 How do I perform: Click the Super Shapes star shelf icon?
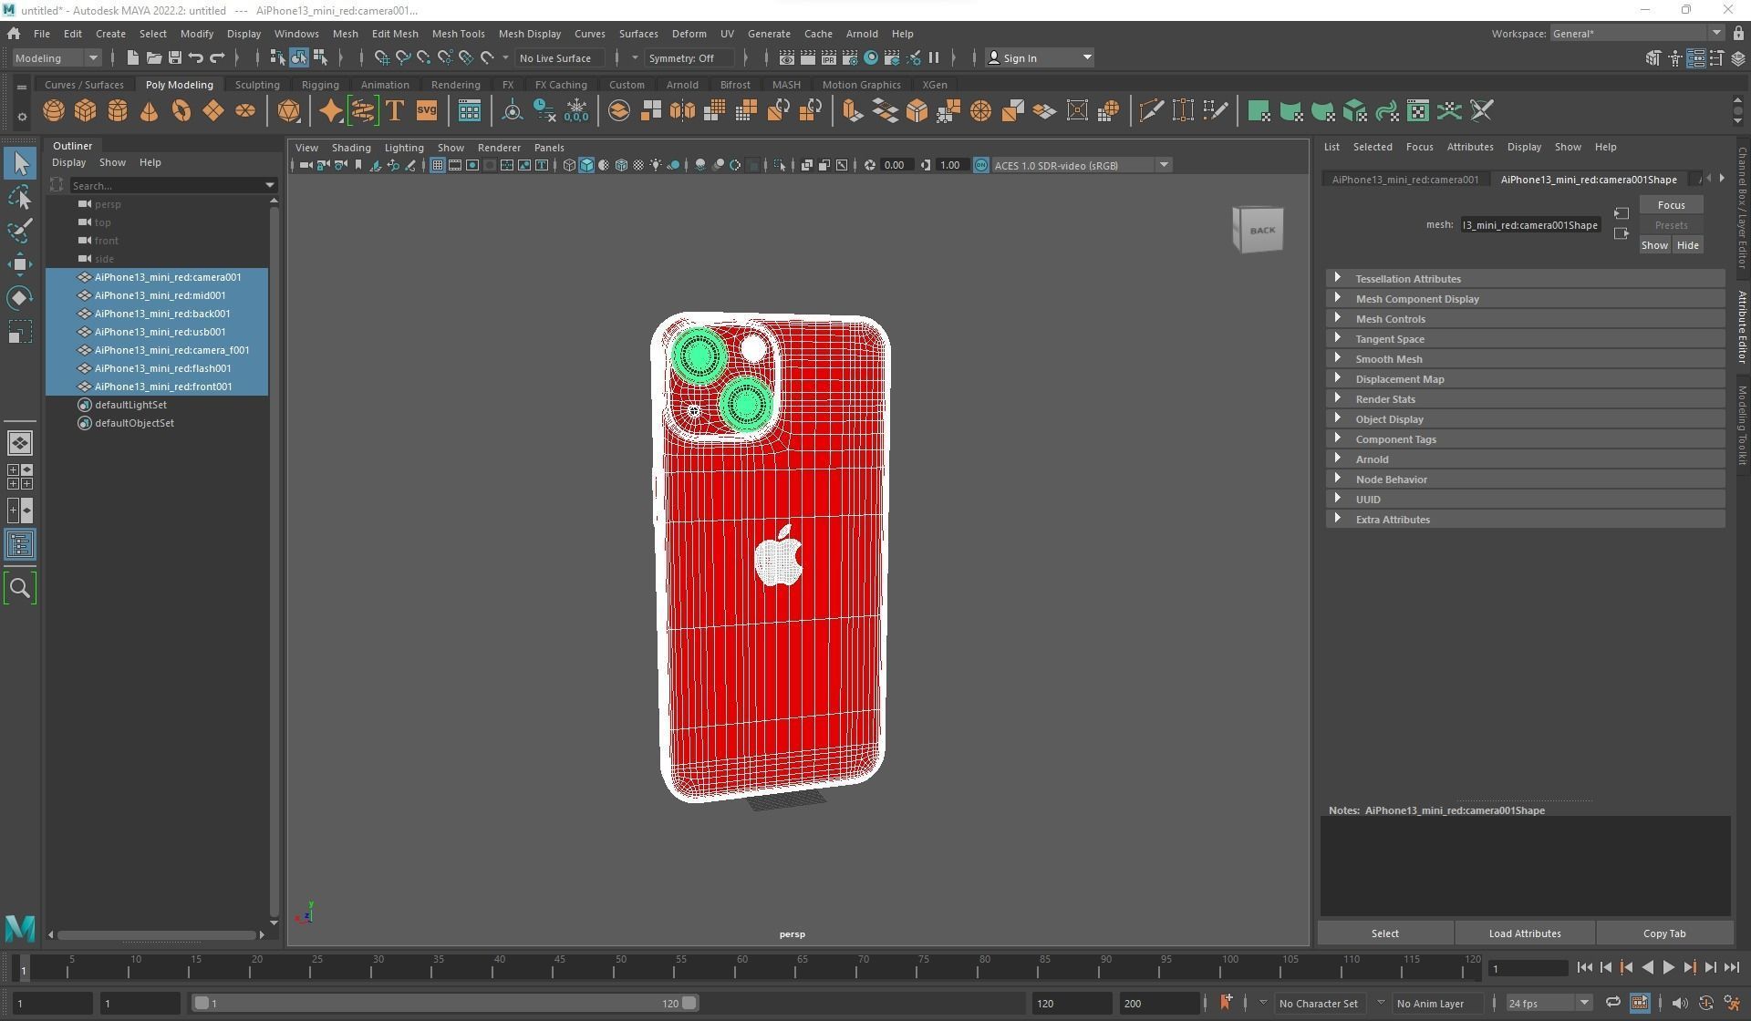(330, 111)
